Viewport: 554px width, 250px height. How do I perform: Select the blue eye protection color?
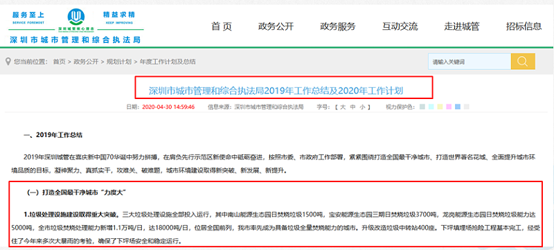(x=458, y=107)
